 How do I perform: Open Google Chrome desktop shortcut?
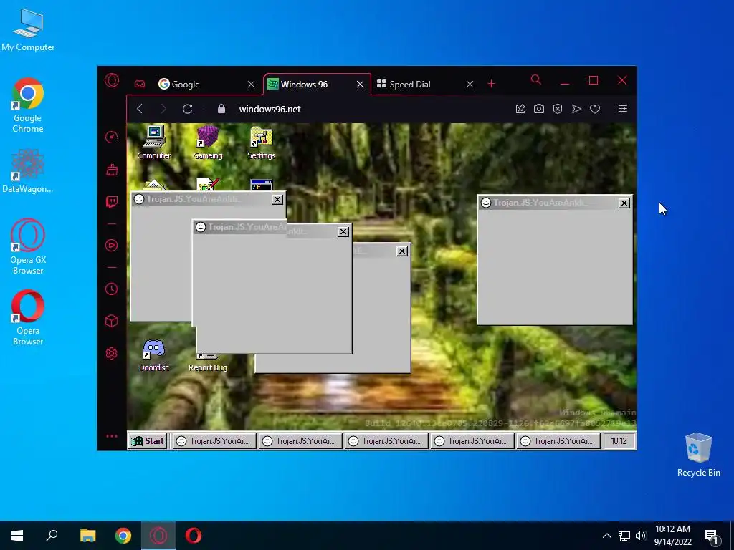[28, 105]
